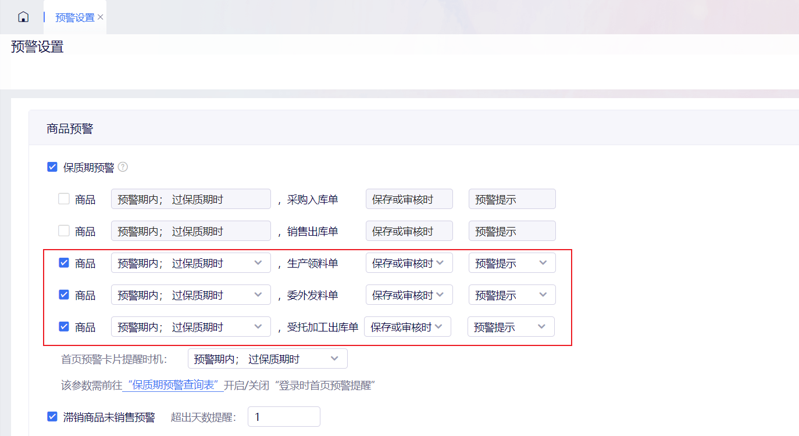This screenshot has width=799, height=436.
Task: Click the 超出天数提醒 label
Action: pyautogui.click(x=204, y=417)
